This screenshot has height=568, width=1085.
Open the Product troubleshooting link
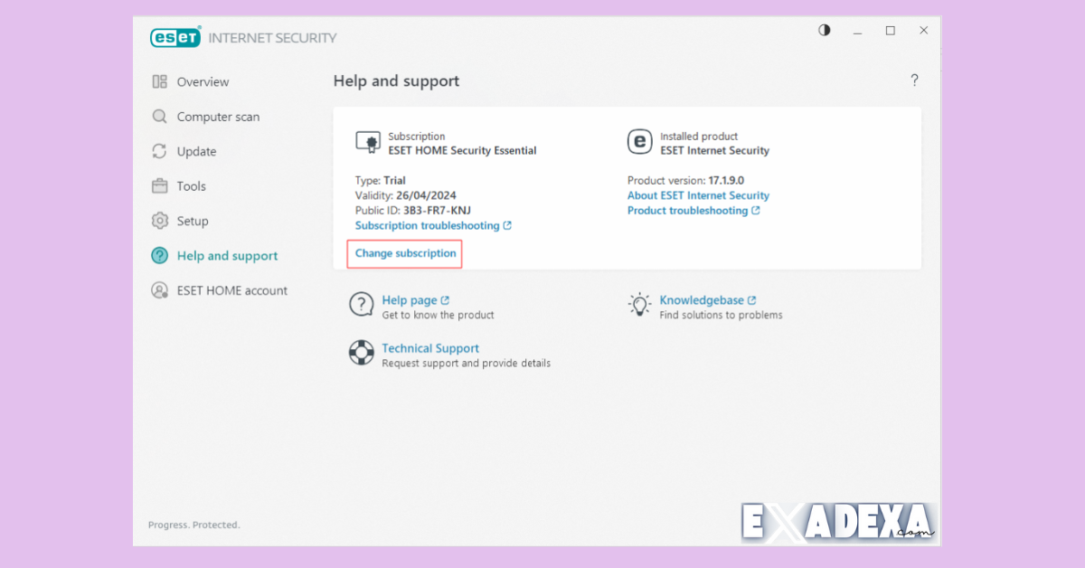click(x=688, y=210)
